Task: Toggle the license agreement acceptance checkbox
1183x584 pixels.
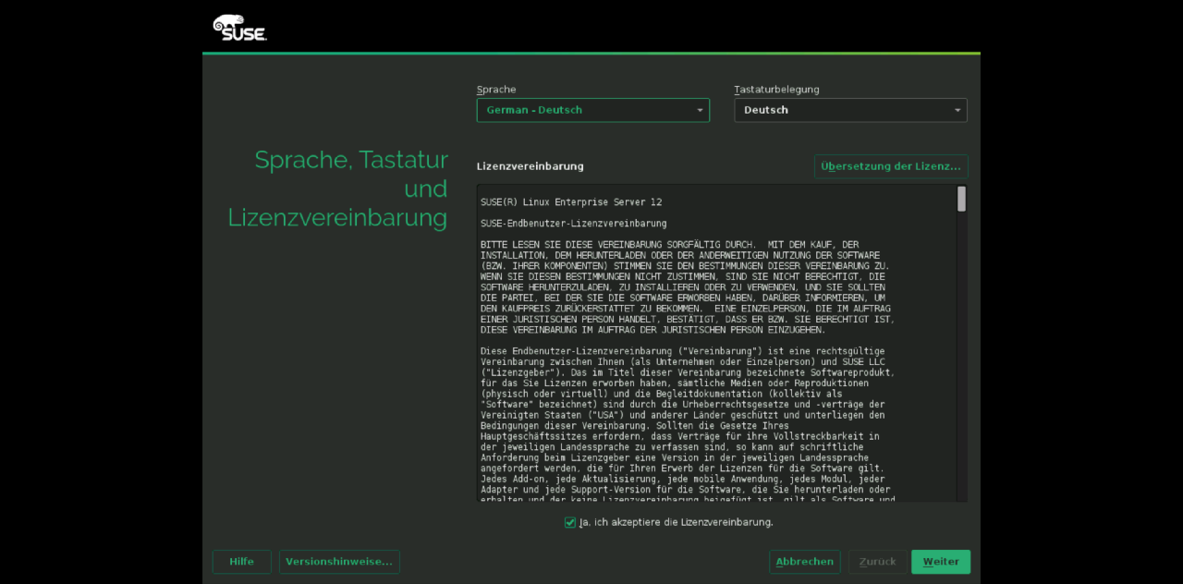Action: click(570, 522)
